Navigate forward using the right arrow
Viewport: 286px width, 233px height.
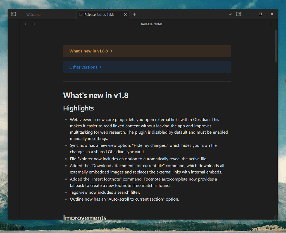click(33, 24)
